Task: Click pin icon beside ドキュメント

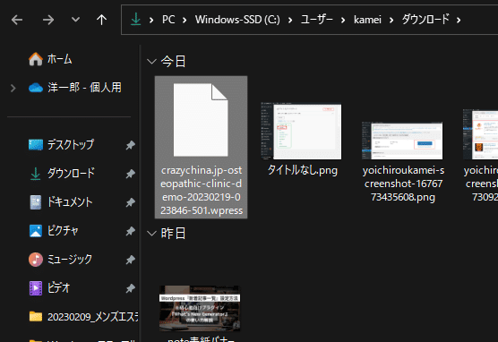Action: click(x=130, y=202)
